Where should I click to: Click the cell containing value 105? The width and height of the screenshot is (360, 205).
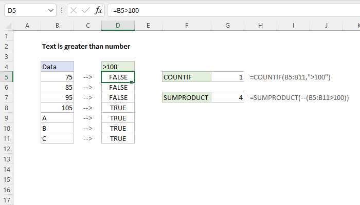tap(57, 108)
